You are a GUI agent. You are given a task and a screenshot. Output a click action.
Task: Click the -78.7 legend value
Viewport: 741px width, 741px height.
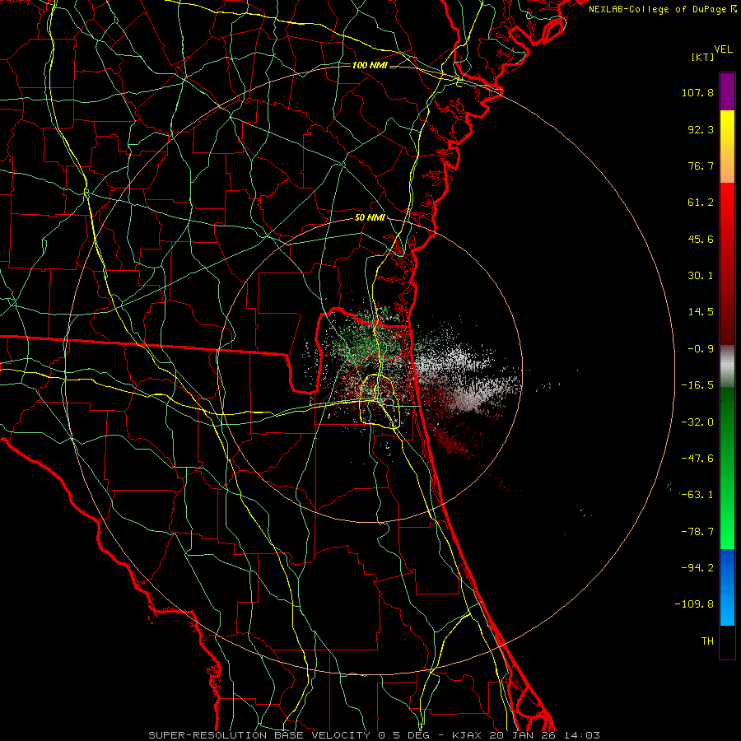point(697,532)
